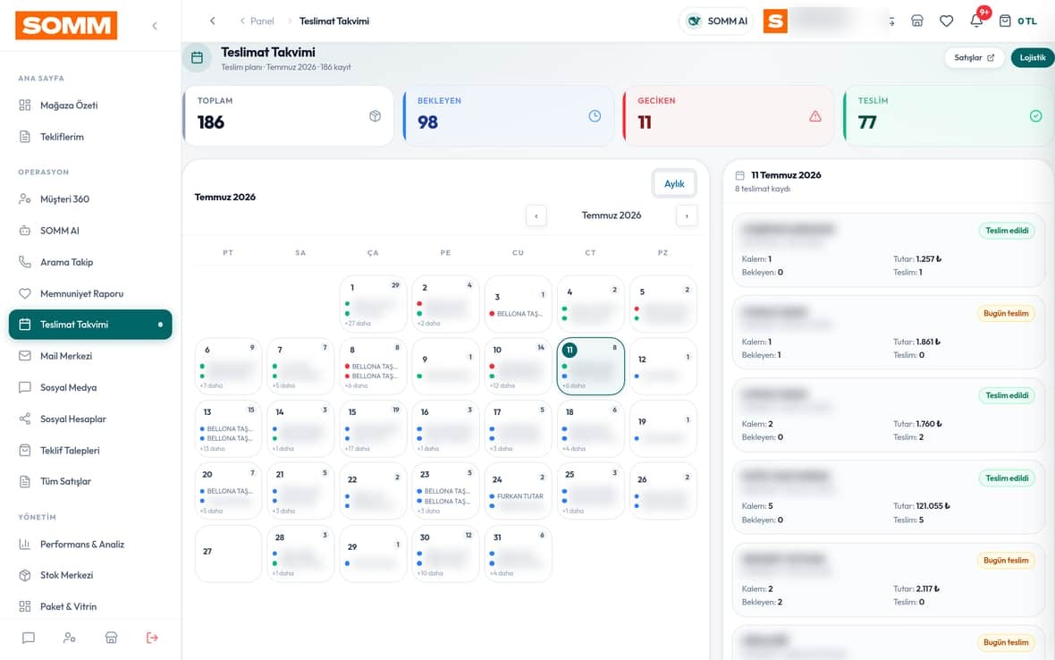
Task: Click the clock icon on the Bekleyen card
Action: tap(595, 115)
